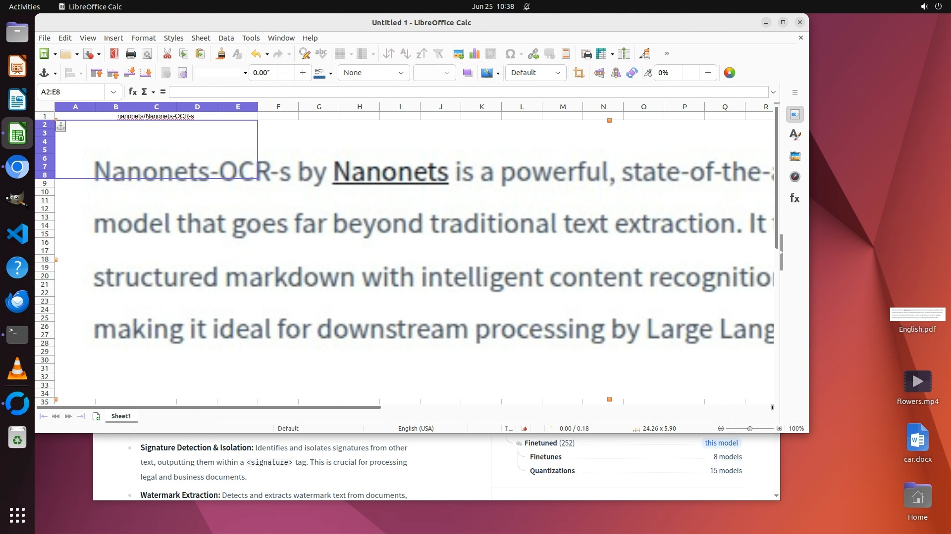Toggle Freeze Rows and Columns

point(602,54)
